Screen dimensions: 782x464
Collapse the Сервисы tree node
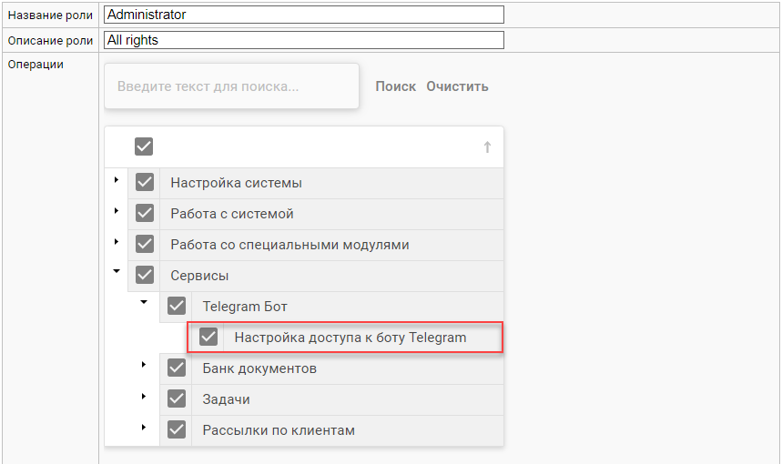coord(116,271)
